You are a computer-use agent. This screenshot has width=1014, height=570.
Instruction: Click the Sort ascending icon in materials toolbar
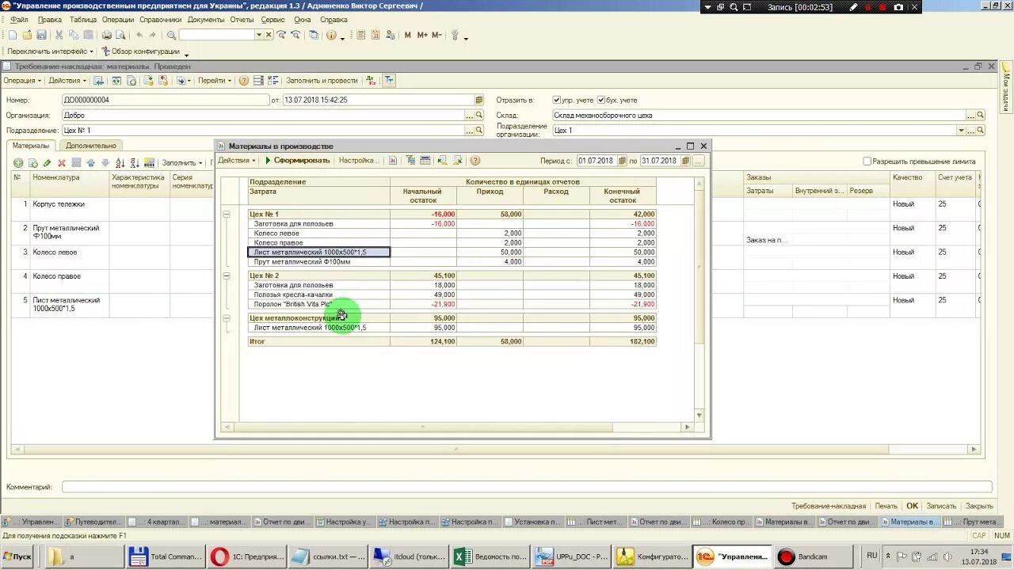click(x=120, y=162)
